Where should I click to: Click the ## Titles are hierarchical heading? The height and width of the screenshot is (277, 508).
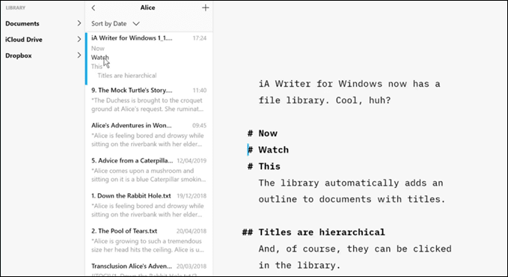pyautogui.click(x=313, y=232)
